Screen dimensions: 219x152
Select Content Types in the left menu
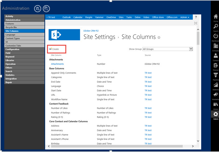tap(24, 38)
